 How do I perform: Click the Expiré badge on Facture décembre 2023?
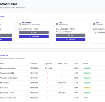[86, 98]
